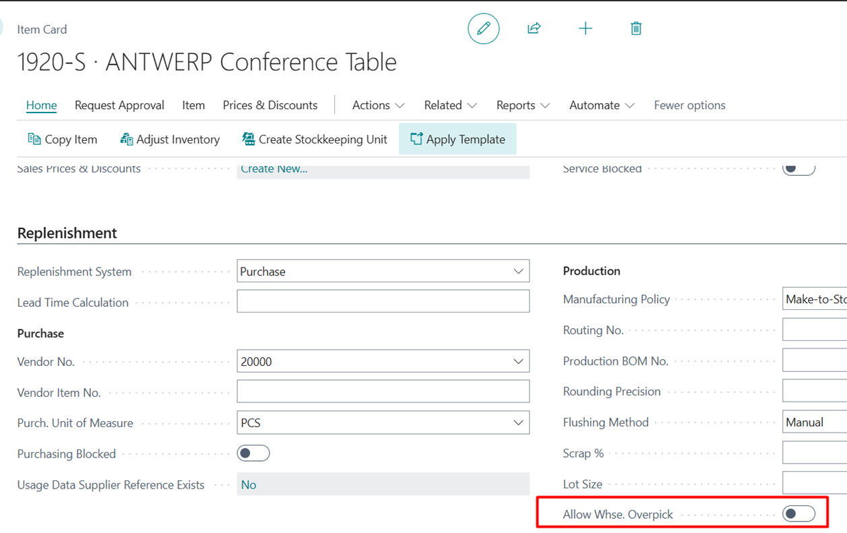Expand the Automate menu
847x533 pixels.
tap(602, 105)
